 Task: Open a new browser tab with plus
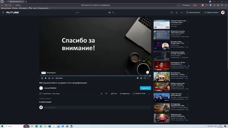26,1
